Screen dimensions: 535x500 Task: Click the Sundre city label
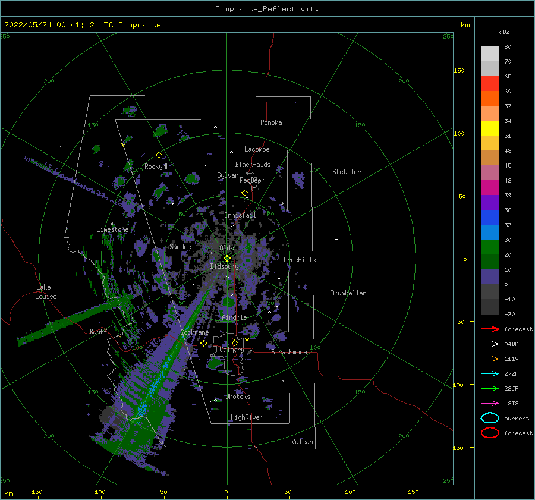(x=180, y=247)
